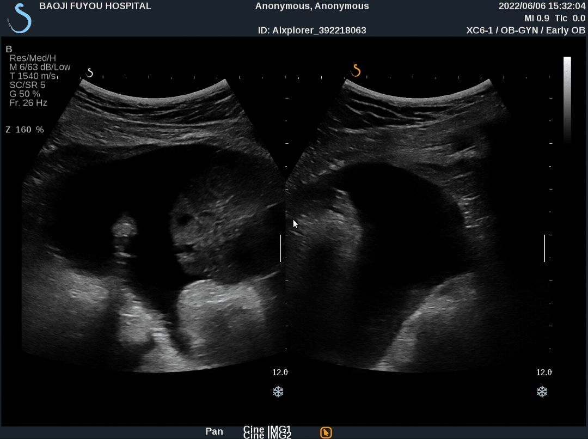Viewport: 588px width, 439px height.
Task: Click the ID Aixplorer_392218063 field
Action: (x=312, y=31)
